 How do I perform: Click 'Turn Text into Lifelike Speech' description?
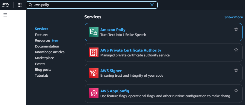[x=123, y=35]
